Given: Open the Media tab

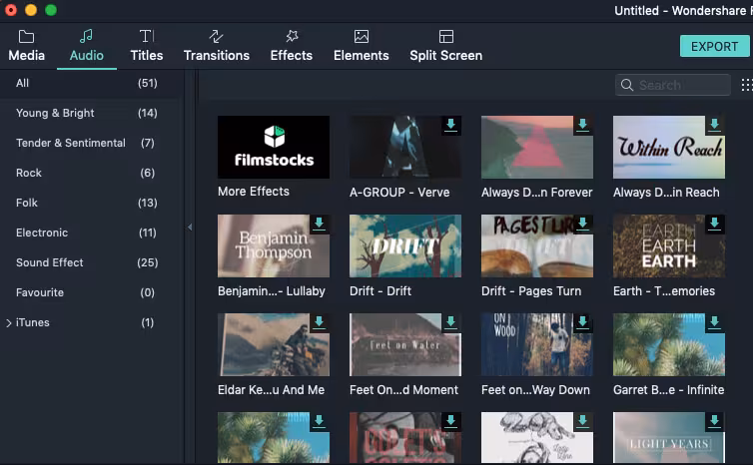Looking at the screenshot, I should coord(26,46).
